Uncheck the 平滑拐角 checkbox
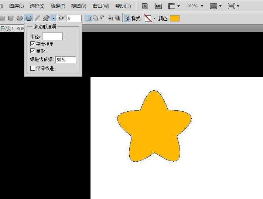Image resolution: width=263 pixels, height=199 pixels. pos(33,44)
